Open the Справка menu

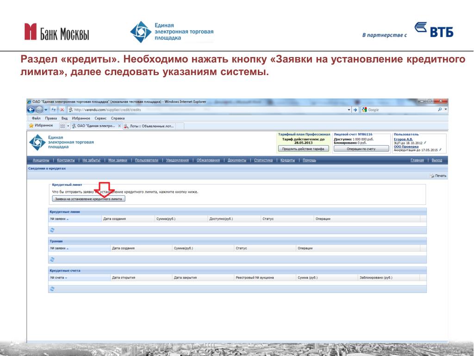click(x=118, y=118)
